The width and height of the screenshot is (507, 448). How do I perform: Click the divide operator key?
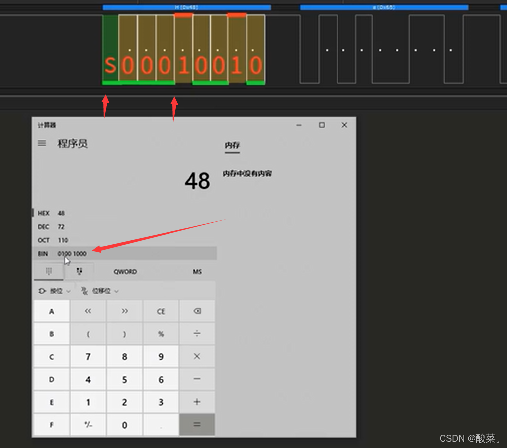[x=197, y=333]
